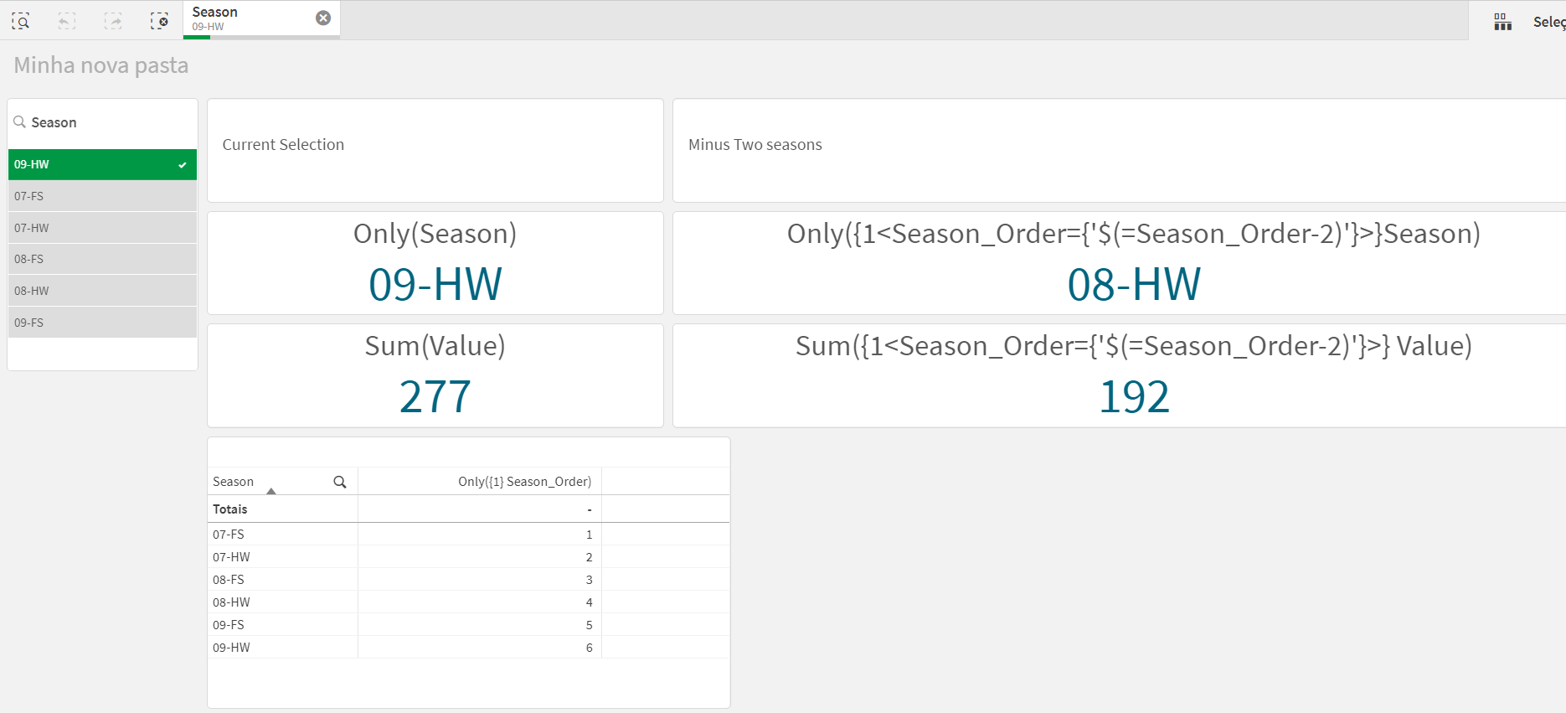This screenshot has height=713, width=1566.
Task: Sort by the Only({1} Season_Order) column header
Action: point(524,482)
